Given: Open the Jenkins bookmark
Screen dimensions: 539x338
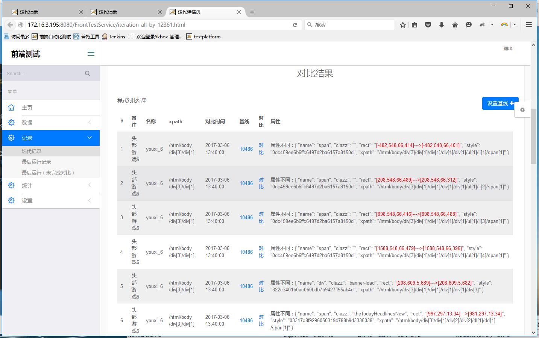Looking at the screenshot, I should 114,36.
